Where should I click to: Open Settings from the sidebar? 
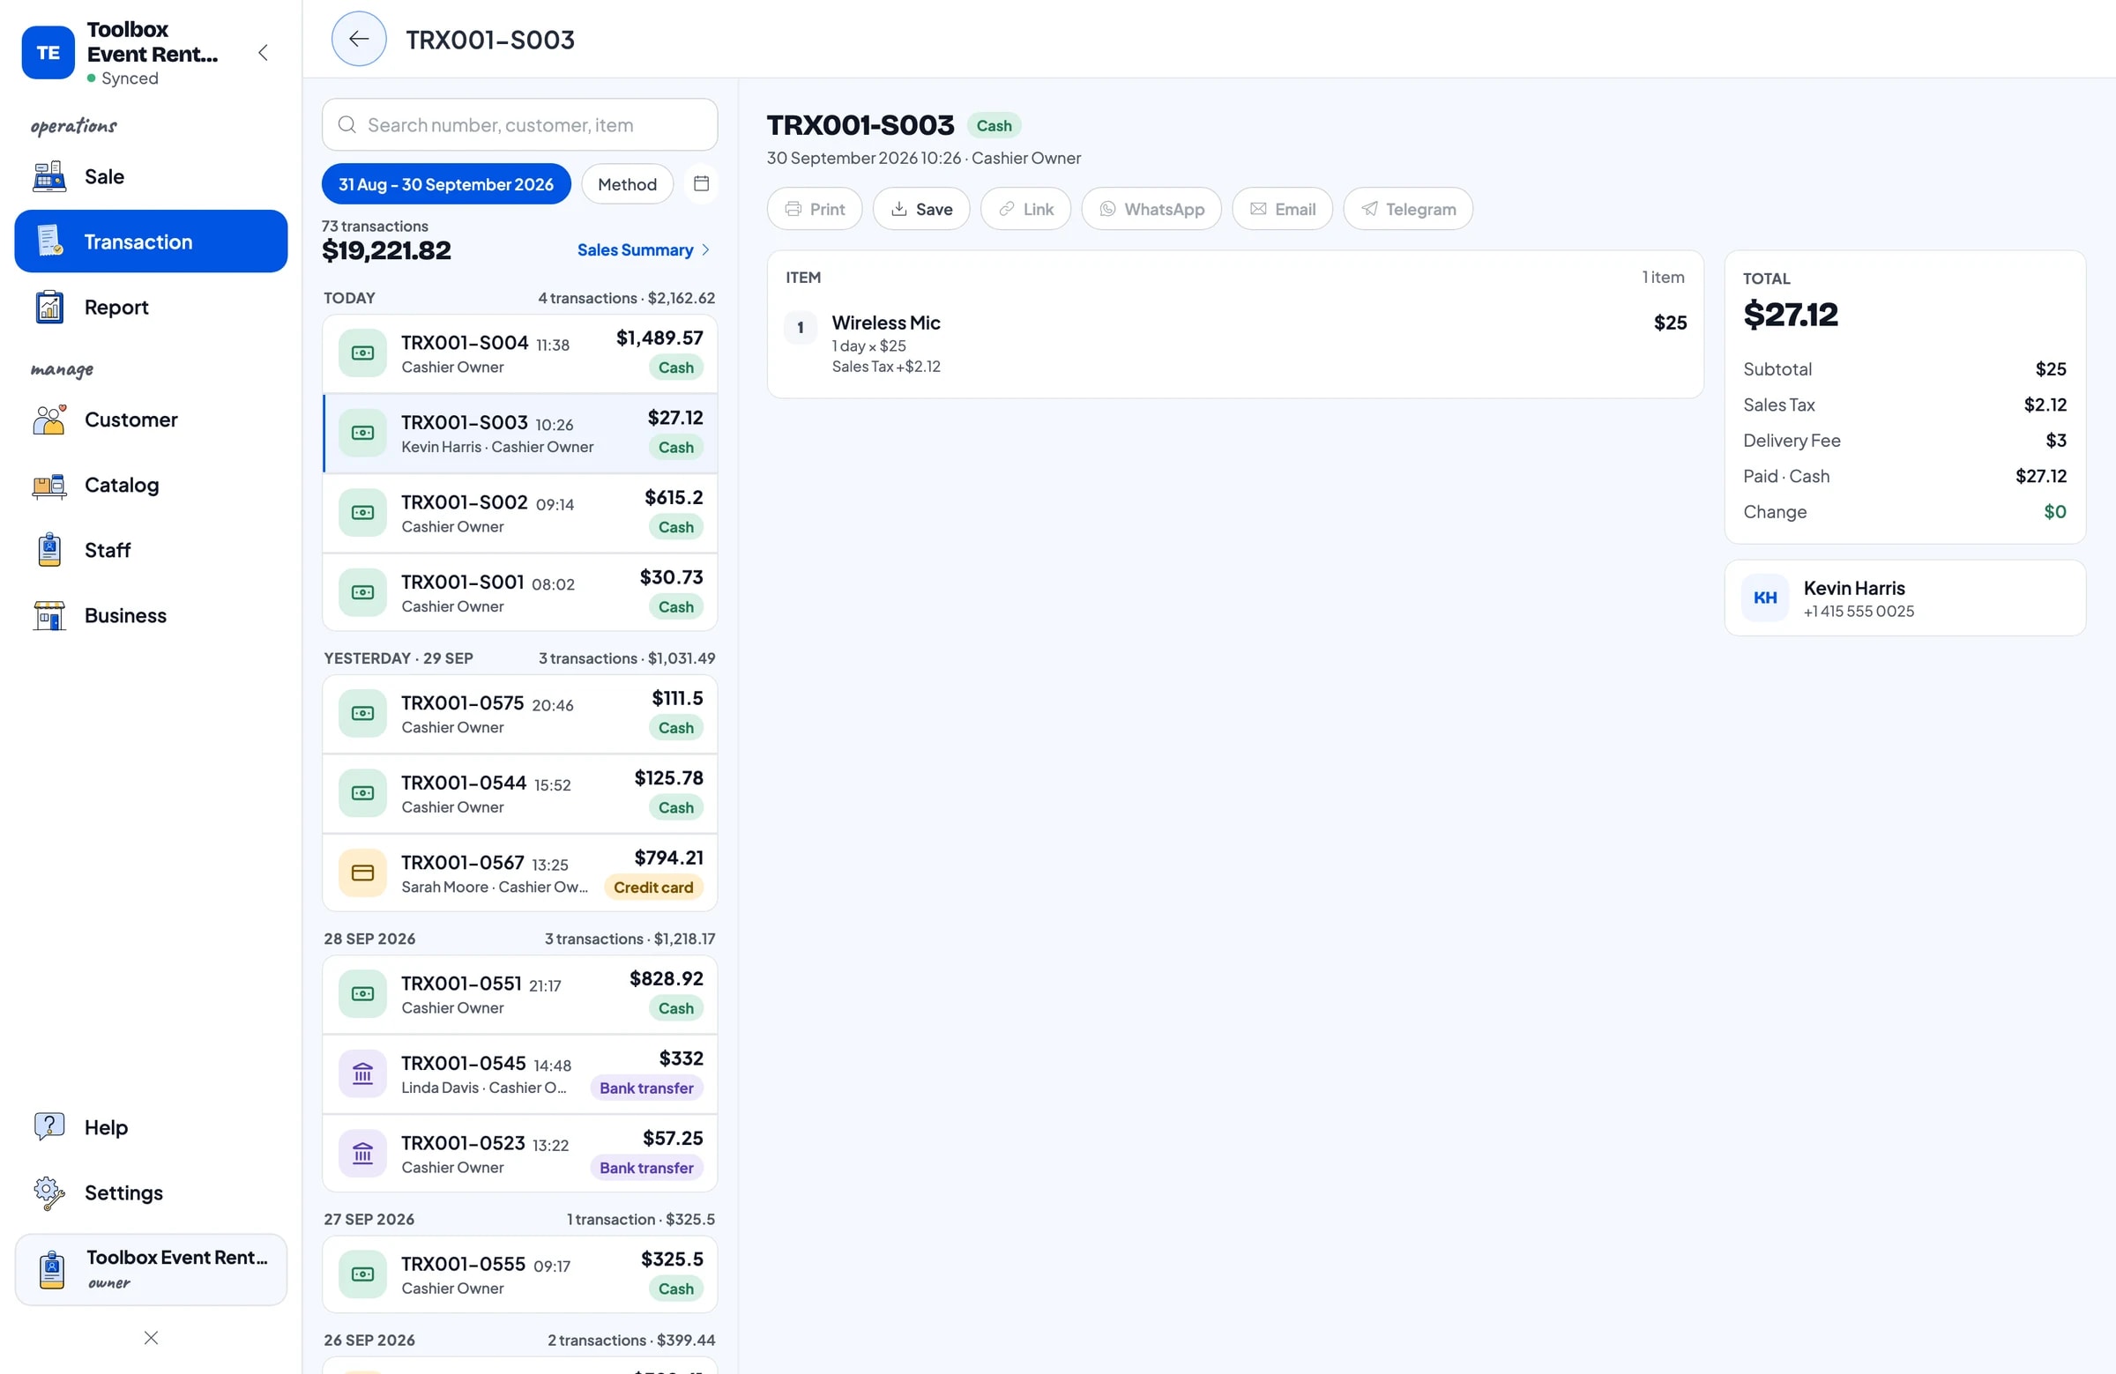click(x=151, y=1192)
